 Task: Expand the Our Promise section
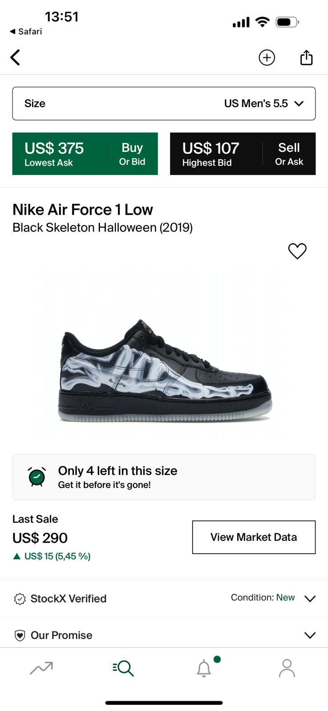310,635
